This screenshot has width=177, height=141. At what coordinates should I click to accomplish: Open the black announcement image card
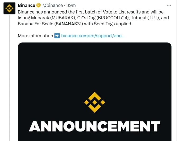(95, 92)
